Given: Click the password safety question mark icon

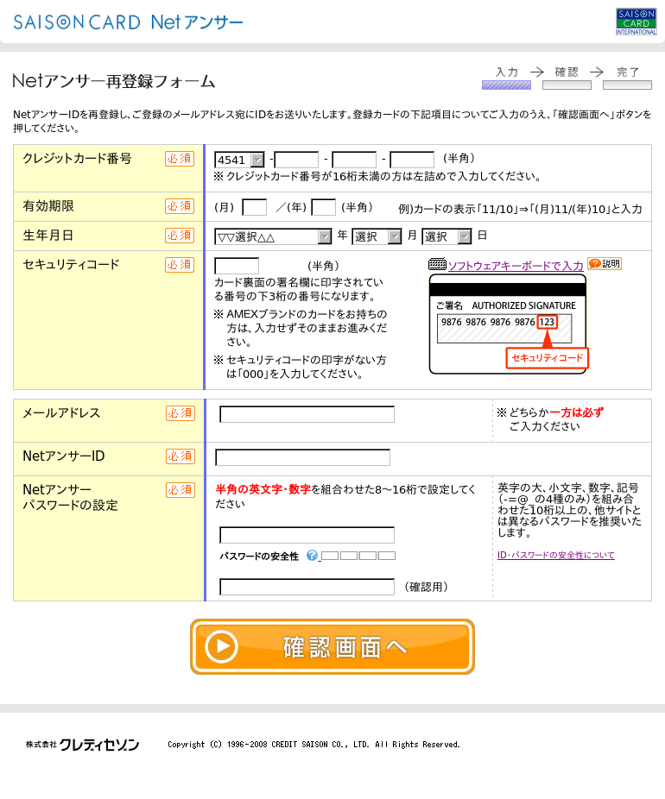Looking at the screenshot, I should tap(312, 556).
